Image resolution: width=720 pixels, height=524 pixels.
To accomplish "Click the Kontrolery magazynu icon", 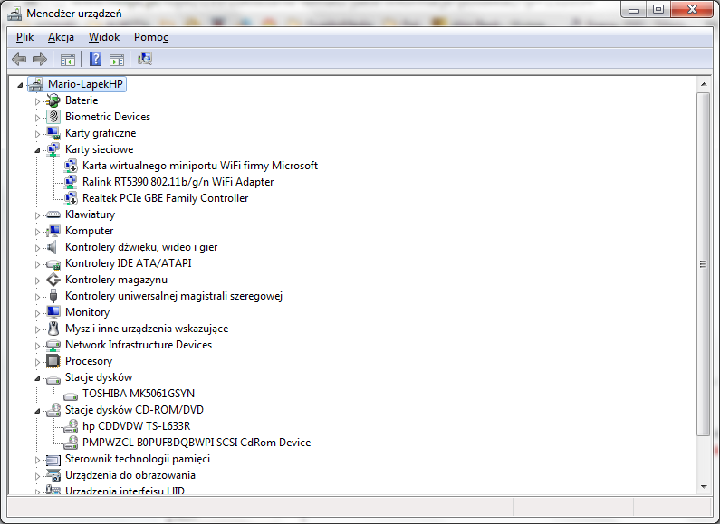I will point(53,280).
